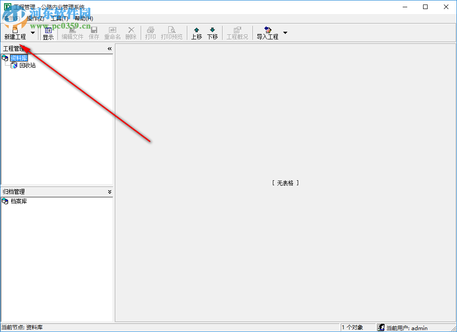Open the 工具(T) menu

tap(59, 19)
